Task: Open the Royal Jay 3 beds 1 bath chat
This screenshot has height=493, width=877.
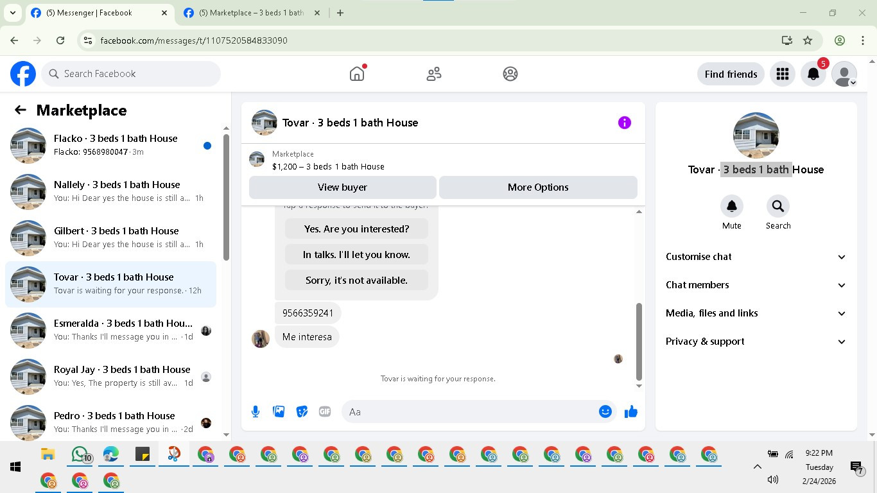Action: 110,377
